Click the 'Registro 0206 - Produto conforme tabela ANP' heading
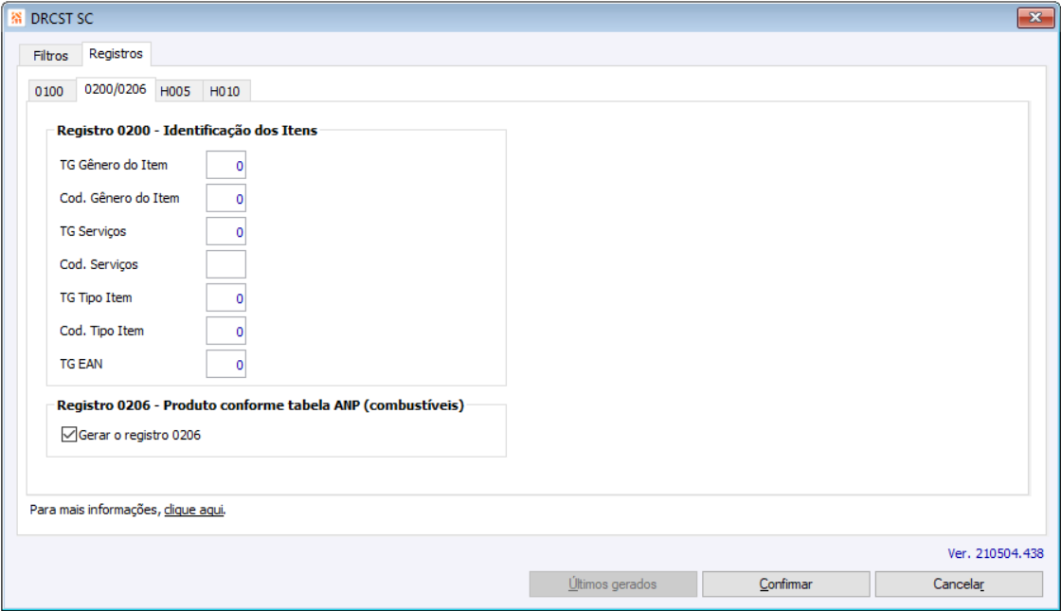This screenshot has height=611, width=1061. (261, 405)
